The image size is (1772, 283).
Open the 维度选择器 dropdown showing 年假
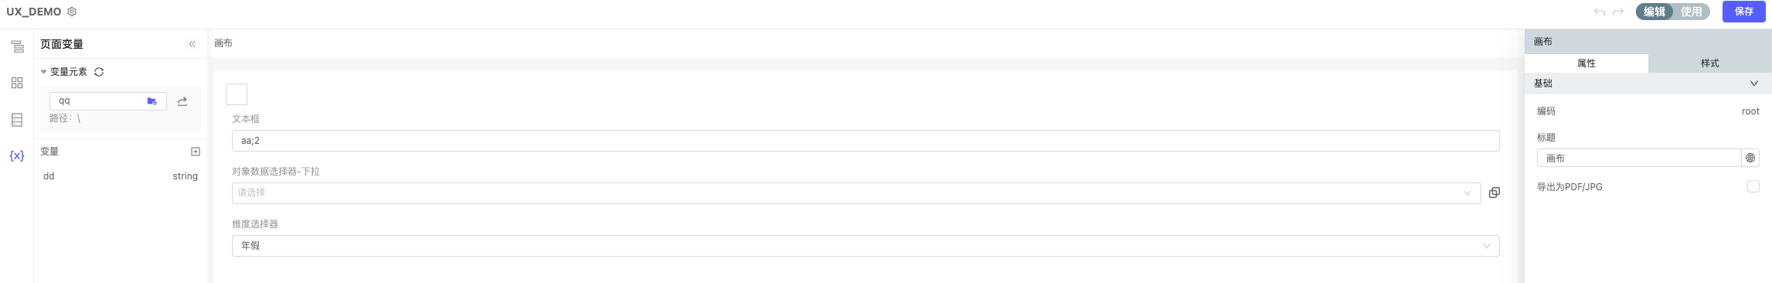(x=865, y=246)
